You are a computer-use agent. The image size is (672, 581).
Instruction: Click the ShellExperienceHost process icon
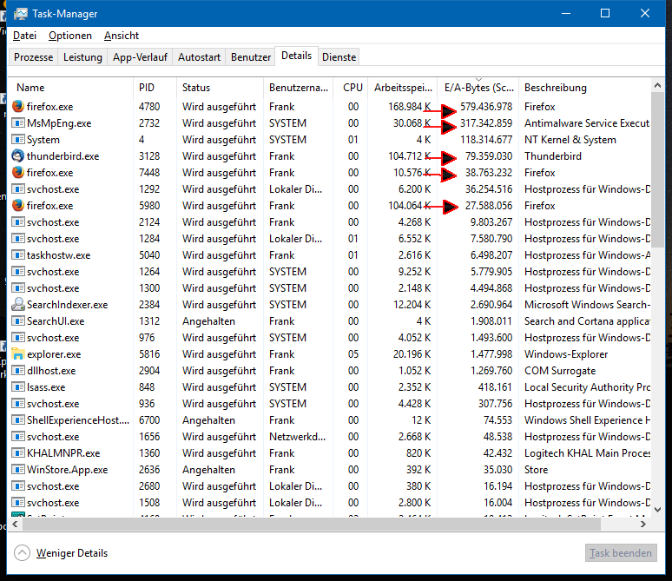pos(18,420)
